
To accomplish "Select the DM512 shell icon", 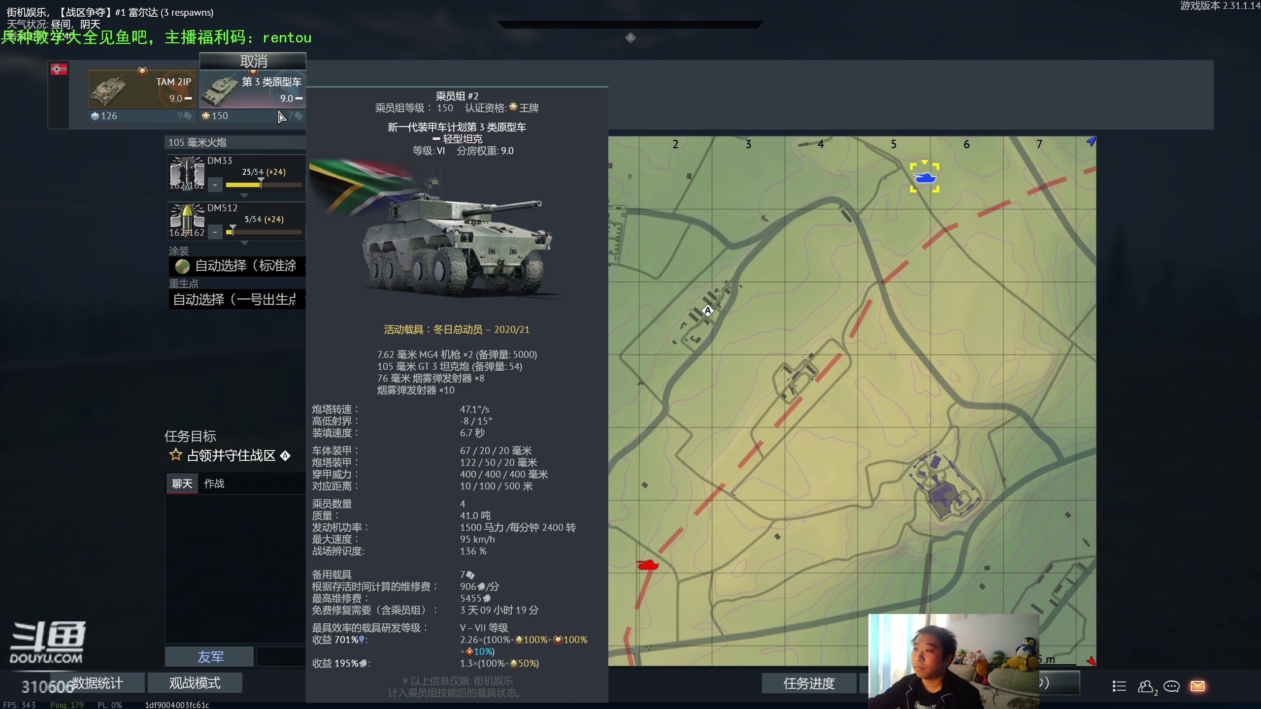I will 187,220.
